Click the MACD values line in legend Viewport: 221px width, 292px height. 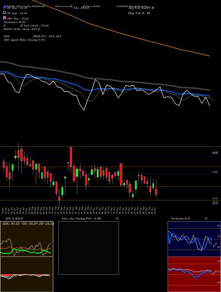click(22, 29)
